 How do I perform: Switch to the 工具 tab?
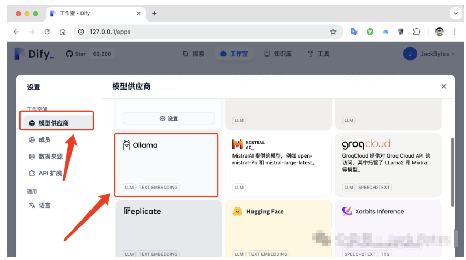(x=318, y=54)
